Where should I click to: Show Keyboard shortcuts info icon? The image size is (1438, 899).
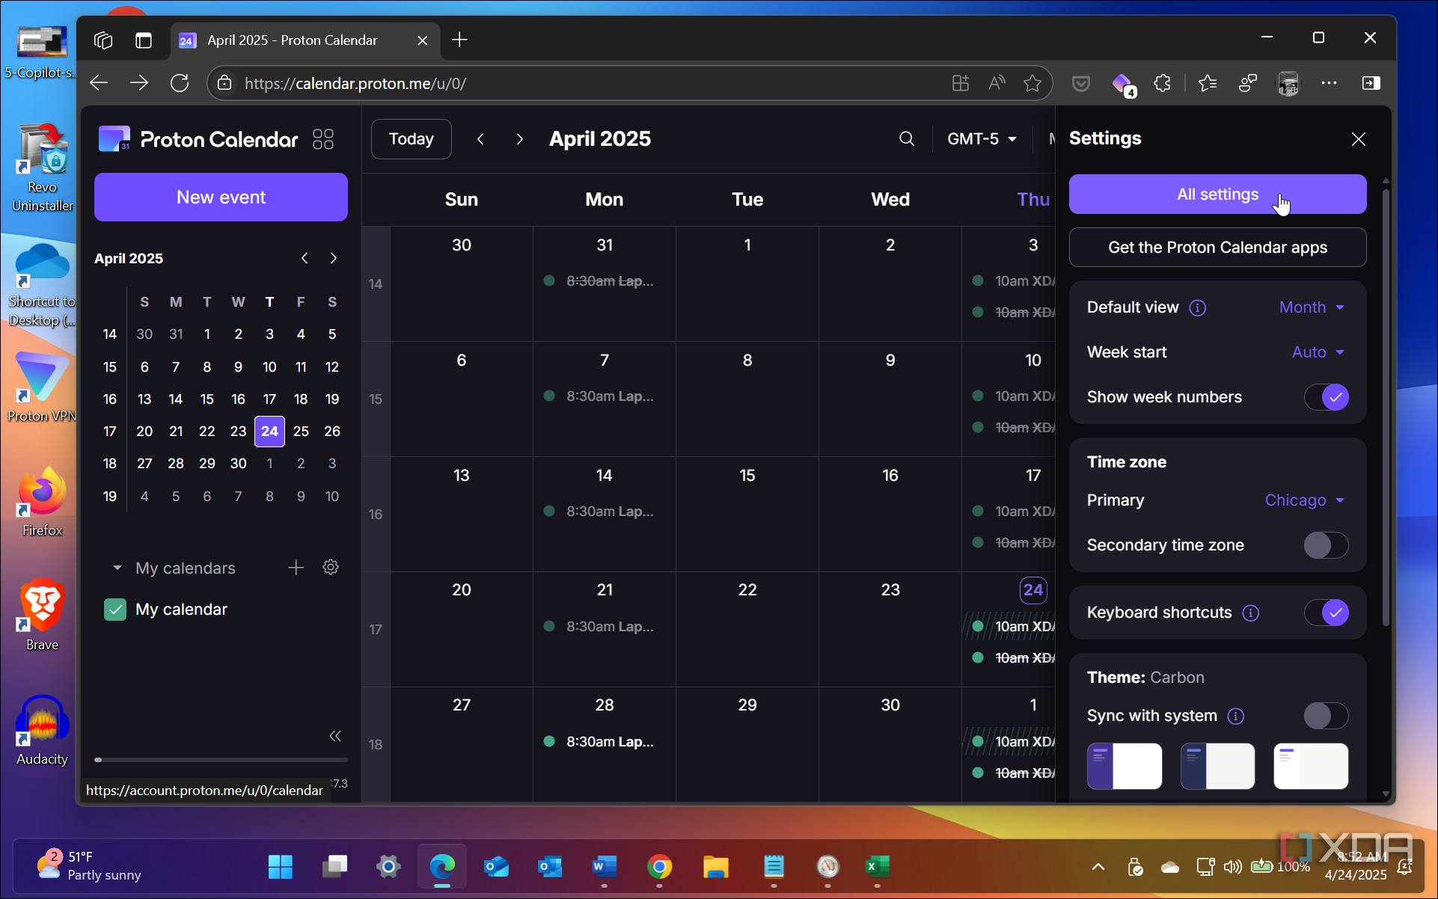[x=1251, y=613]
